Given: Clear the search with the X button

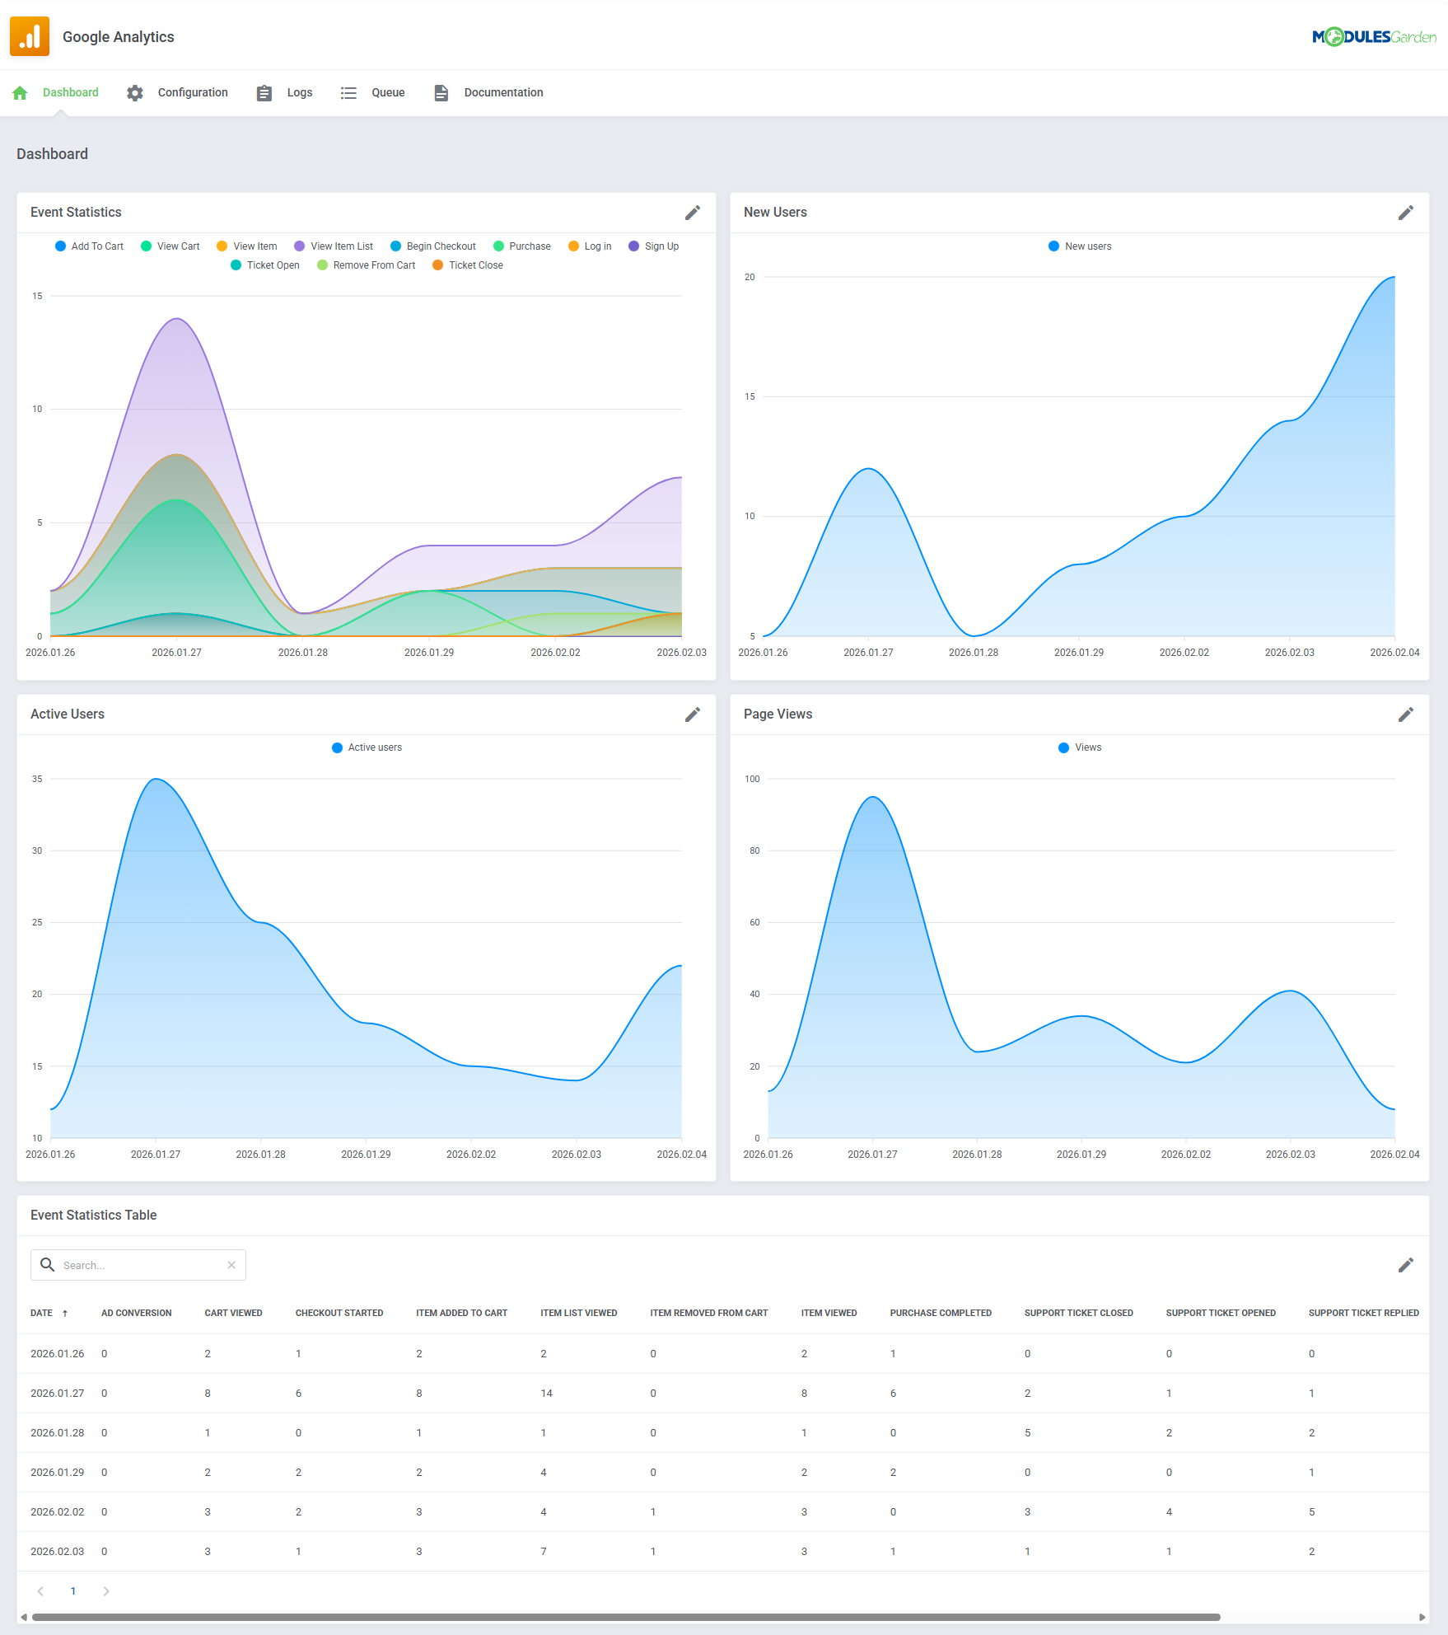Looking at the screenshot, I should (x=231, y=1264).
